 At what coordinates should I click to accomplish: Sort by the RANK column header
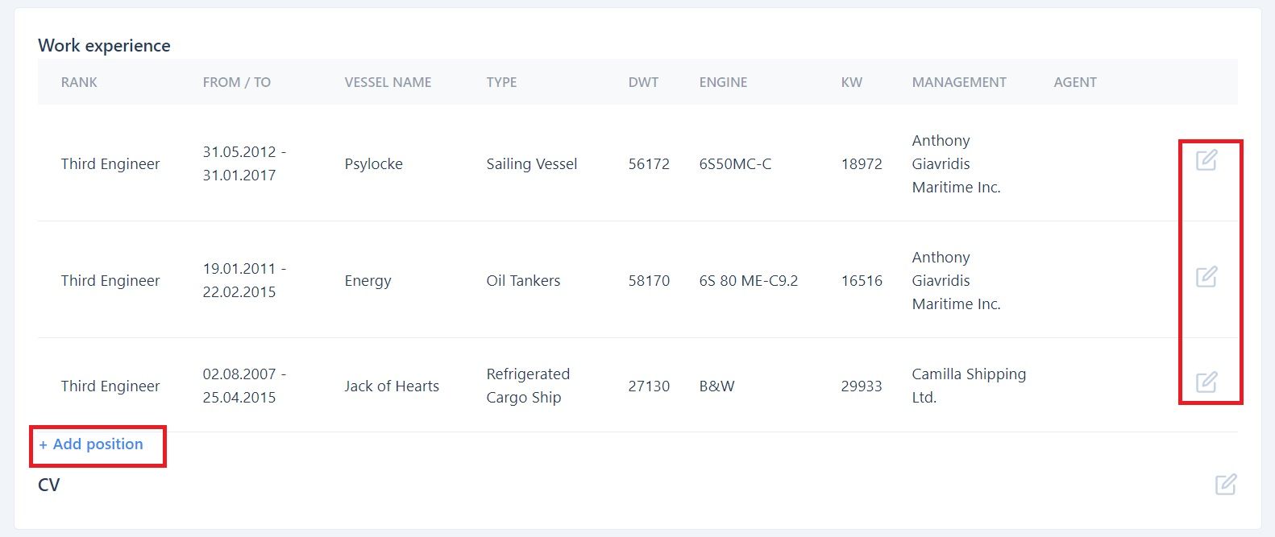pyautogui.click(x=79, y=82)
